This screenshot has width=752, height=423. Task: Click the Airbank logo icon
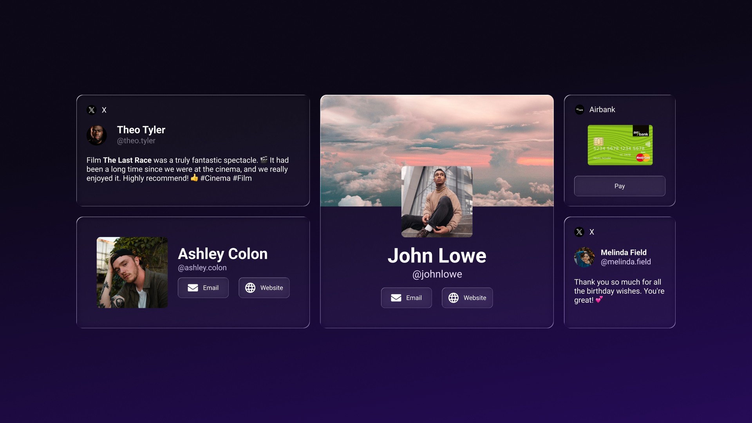[x=579, y=110]
